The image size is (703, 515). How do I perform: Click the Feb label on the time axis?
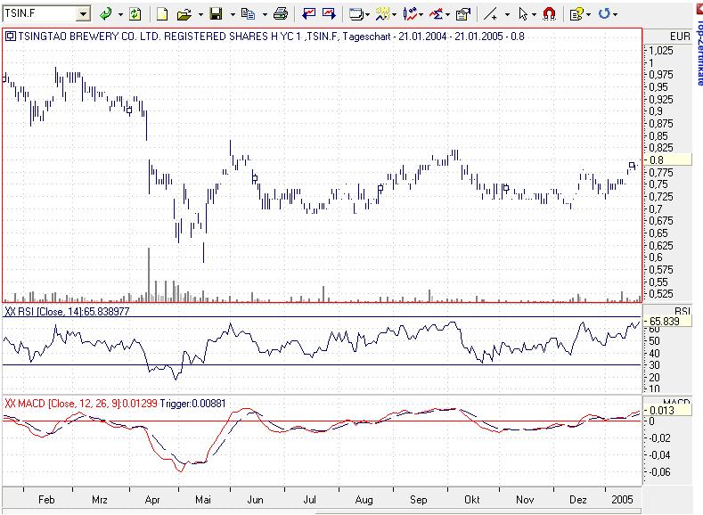click(46, 499)
